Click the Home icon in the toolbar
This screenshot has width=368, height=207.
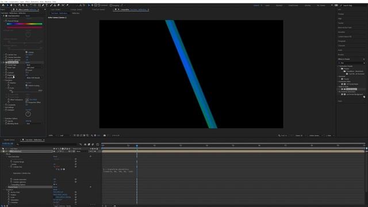3,5
